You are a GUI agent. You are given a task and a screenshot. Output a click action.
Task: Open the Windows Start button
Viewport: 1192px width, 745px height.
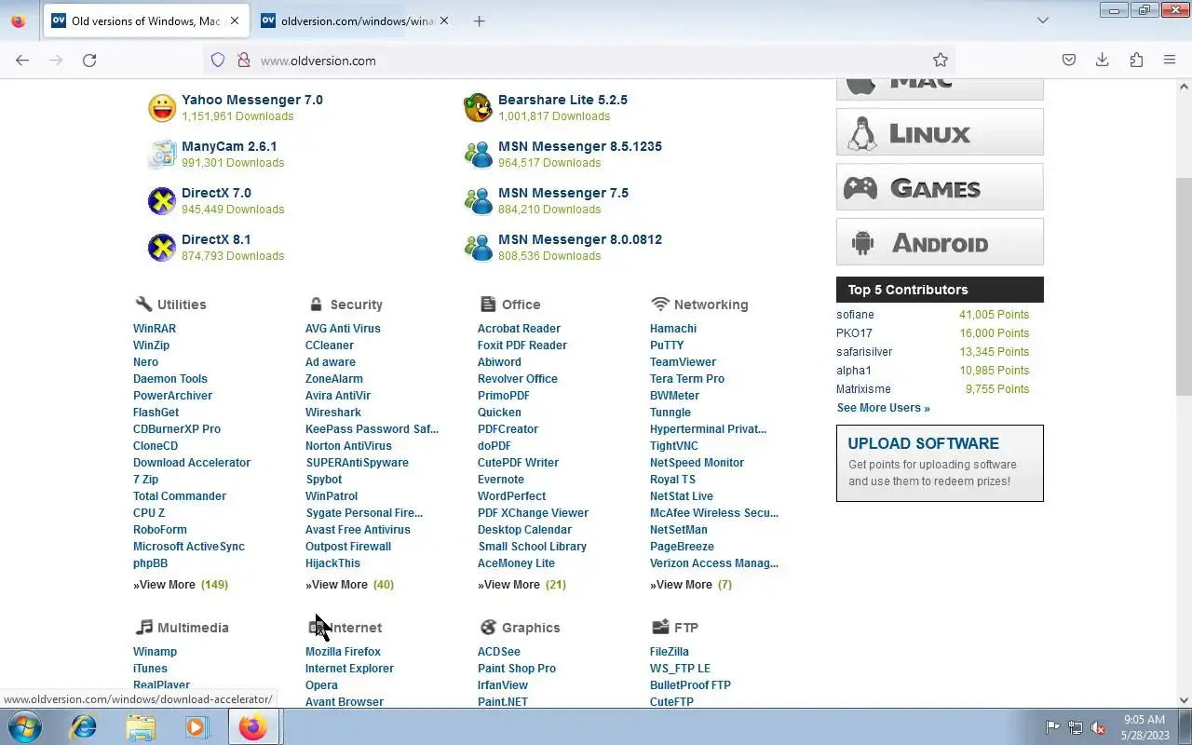click(25, 726)
